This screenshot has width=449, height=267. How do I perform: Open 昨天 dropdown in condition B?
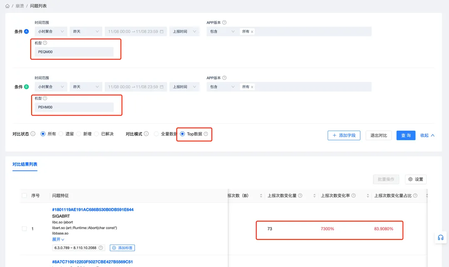click(x=86, y=87)
